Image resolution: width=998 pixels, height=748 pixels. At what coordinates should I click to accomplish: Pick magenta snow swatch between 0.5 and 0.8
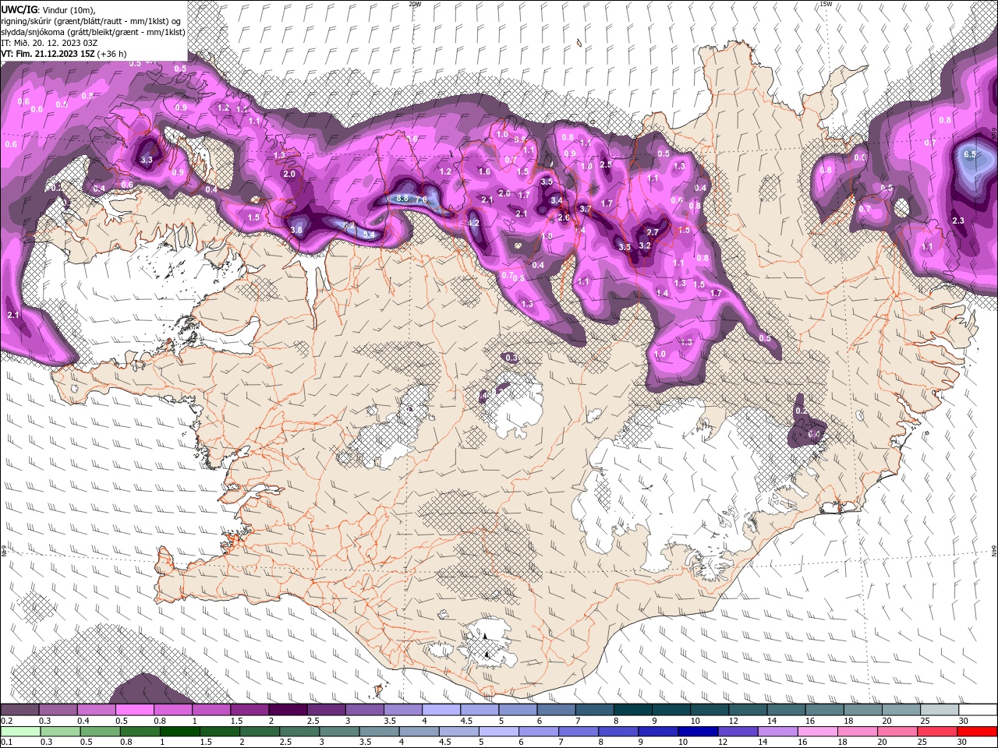(134, 710)
